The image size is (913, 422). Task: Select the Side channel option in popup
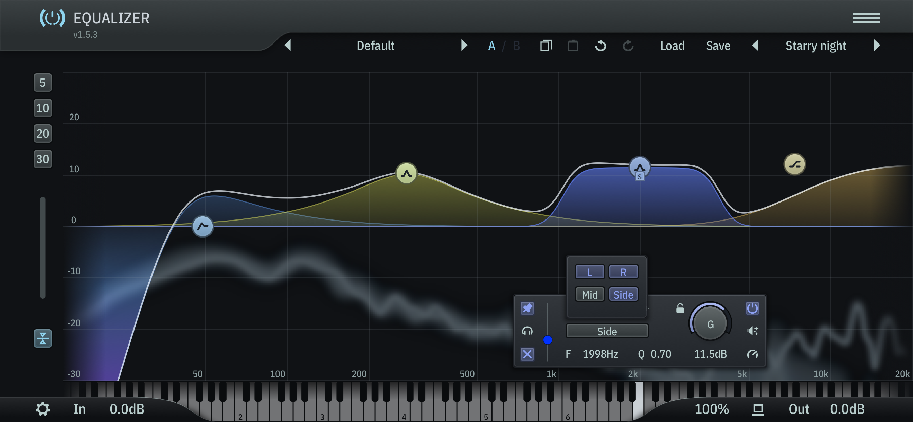click(x=623, y=294)
